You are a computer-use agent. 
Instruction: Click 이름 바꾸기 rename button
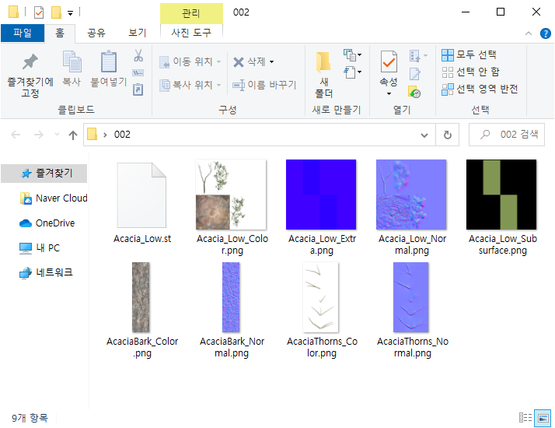tap(264, 85)
